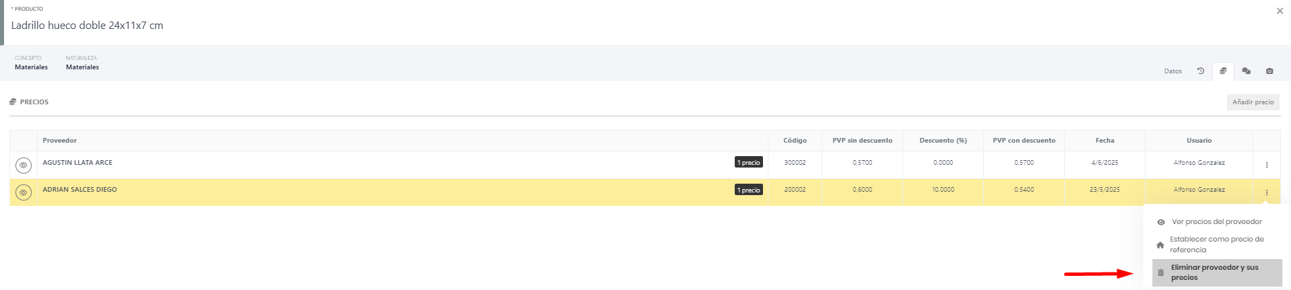Open three-dot menu for AGUSTIN LLATA ARCE row
Viewport: 1291px width, 290px height.
pos(1267,165)
